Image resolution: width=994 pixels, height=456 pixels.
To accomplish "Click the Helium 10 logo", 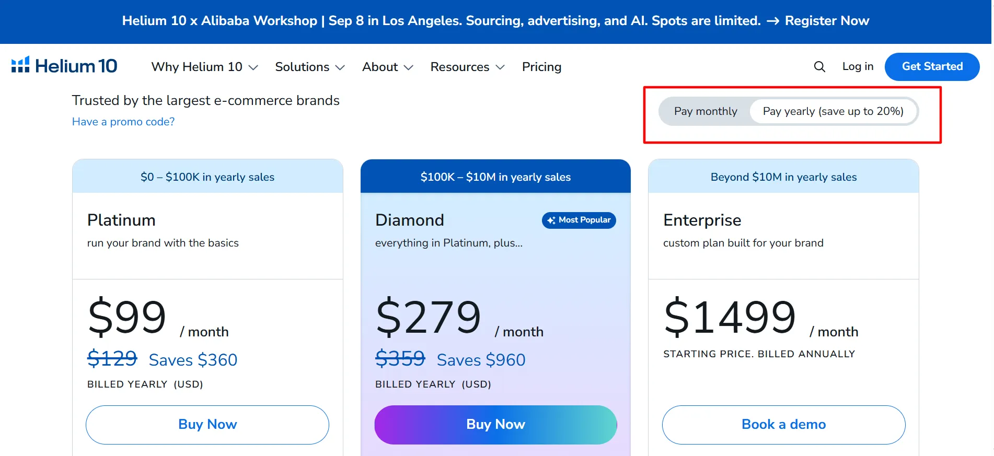I will point(64,66).
